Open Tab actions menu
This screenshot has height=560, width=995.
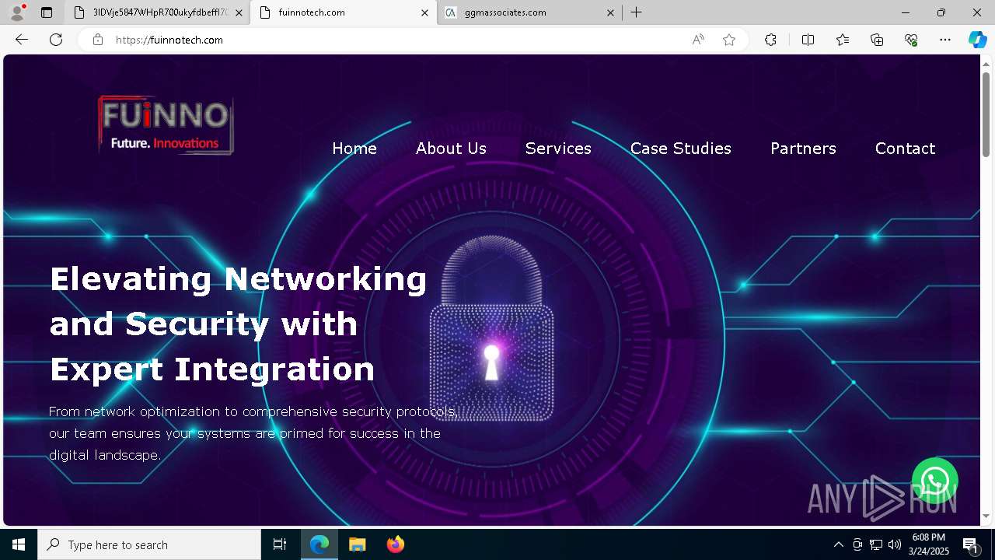tap(47, 12)
